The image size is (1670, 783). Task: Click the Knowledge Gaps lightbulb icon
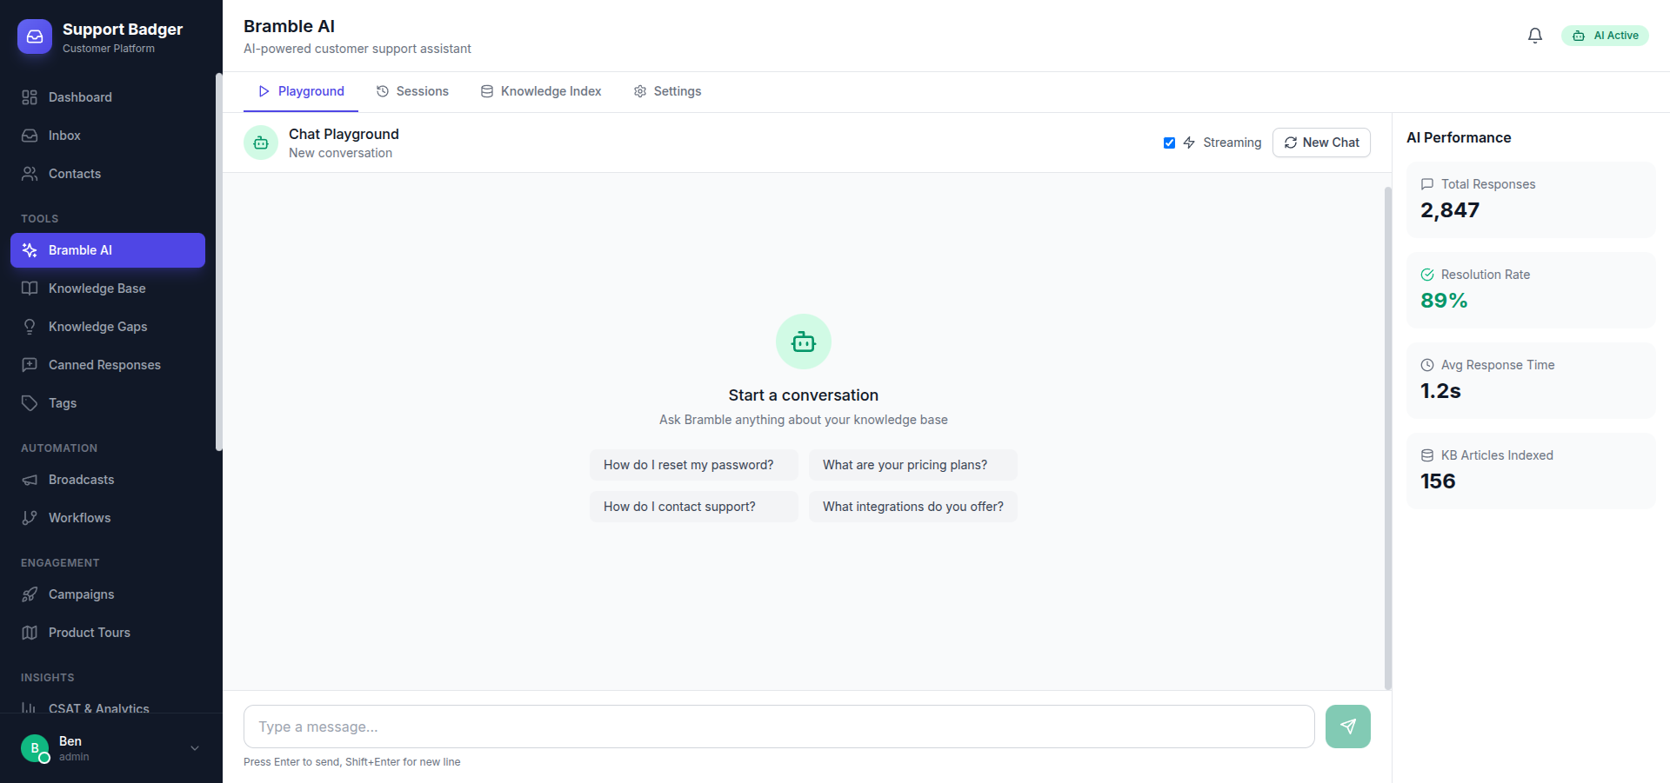coord(30,327)
